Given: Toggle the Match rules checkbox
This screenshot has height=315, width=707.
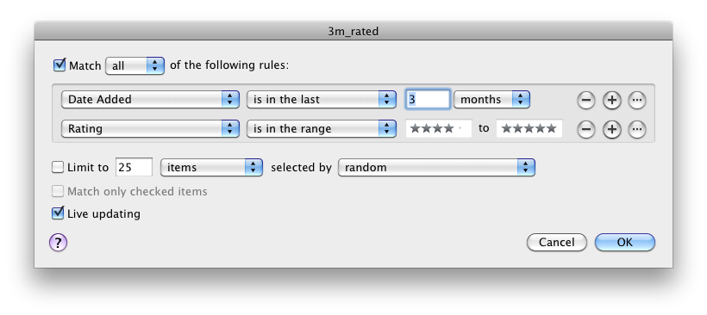Looking at the screenshot, I should (x=59, y=65).
